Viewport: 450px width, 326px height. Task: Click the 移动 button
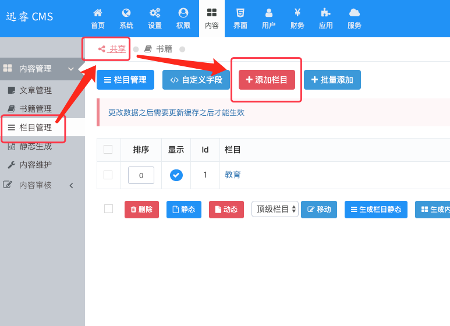[319, 210]
